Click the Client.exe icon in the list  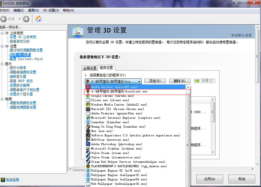pyautogui.click(x=88, y=100)
